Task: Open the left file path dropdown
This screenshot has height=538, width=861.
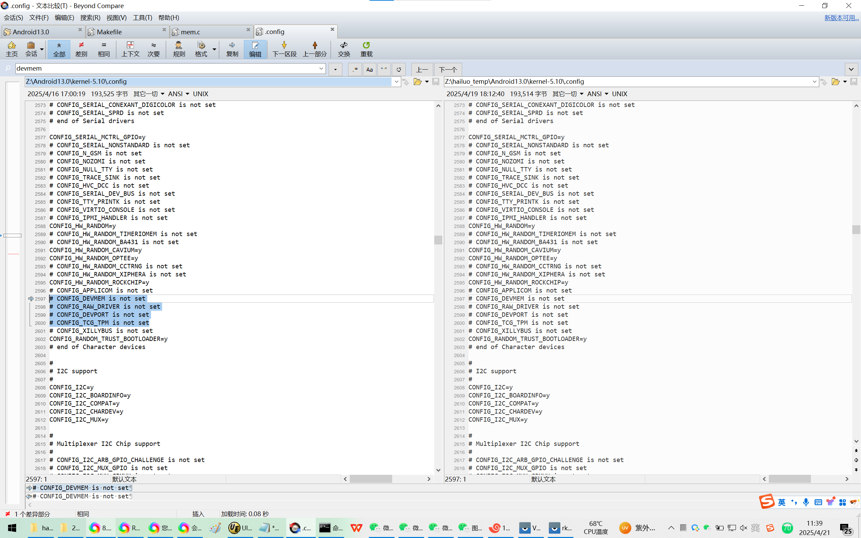Action: click(396, 81)
